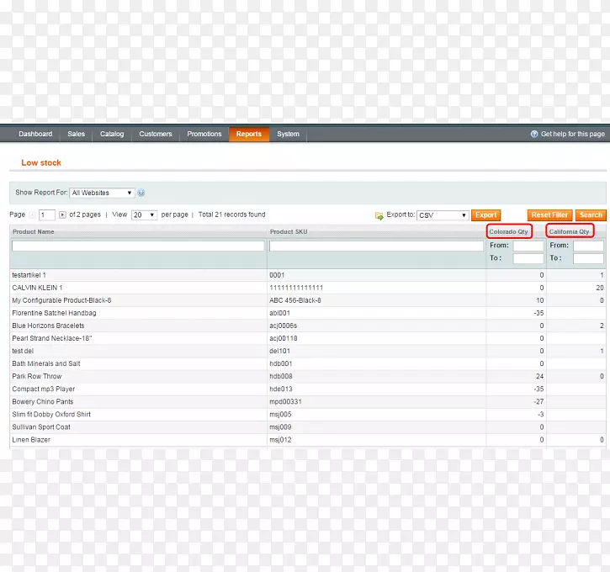Viewport: 610px width, 572px height.
Task: Click the help icon beside website selector
Action: 141,193
